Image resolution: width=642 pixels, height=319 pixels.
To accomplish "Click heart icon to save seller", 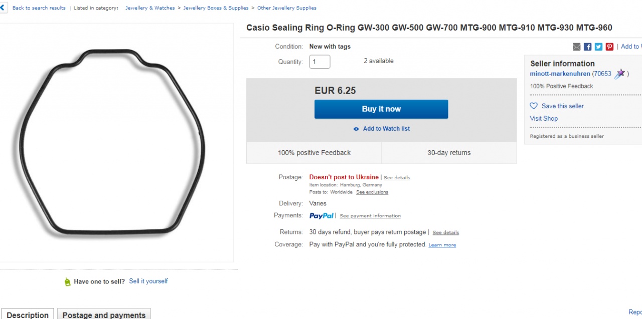I will click(x=534, y=106).
